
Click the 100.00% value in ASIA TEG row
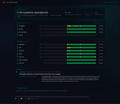pyautogui.click(x=101, y=63)
